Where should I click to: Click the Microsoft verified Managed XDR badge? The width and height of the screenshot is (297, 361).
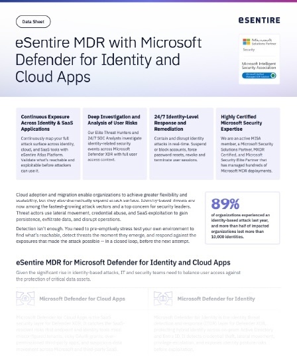point(259,76)
